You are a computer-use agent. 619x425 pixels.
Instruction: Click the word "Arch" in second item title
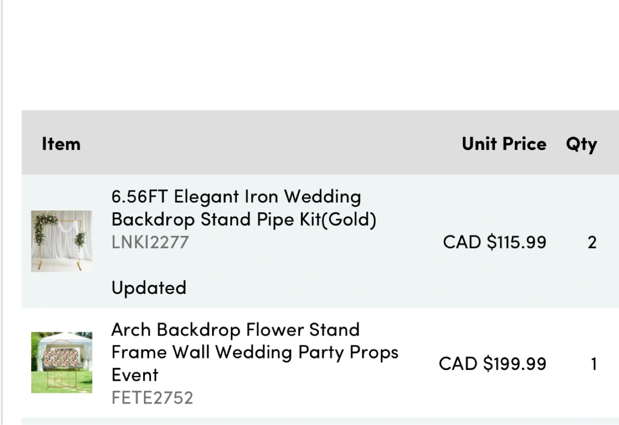point(131,330)
